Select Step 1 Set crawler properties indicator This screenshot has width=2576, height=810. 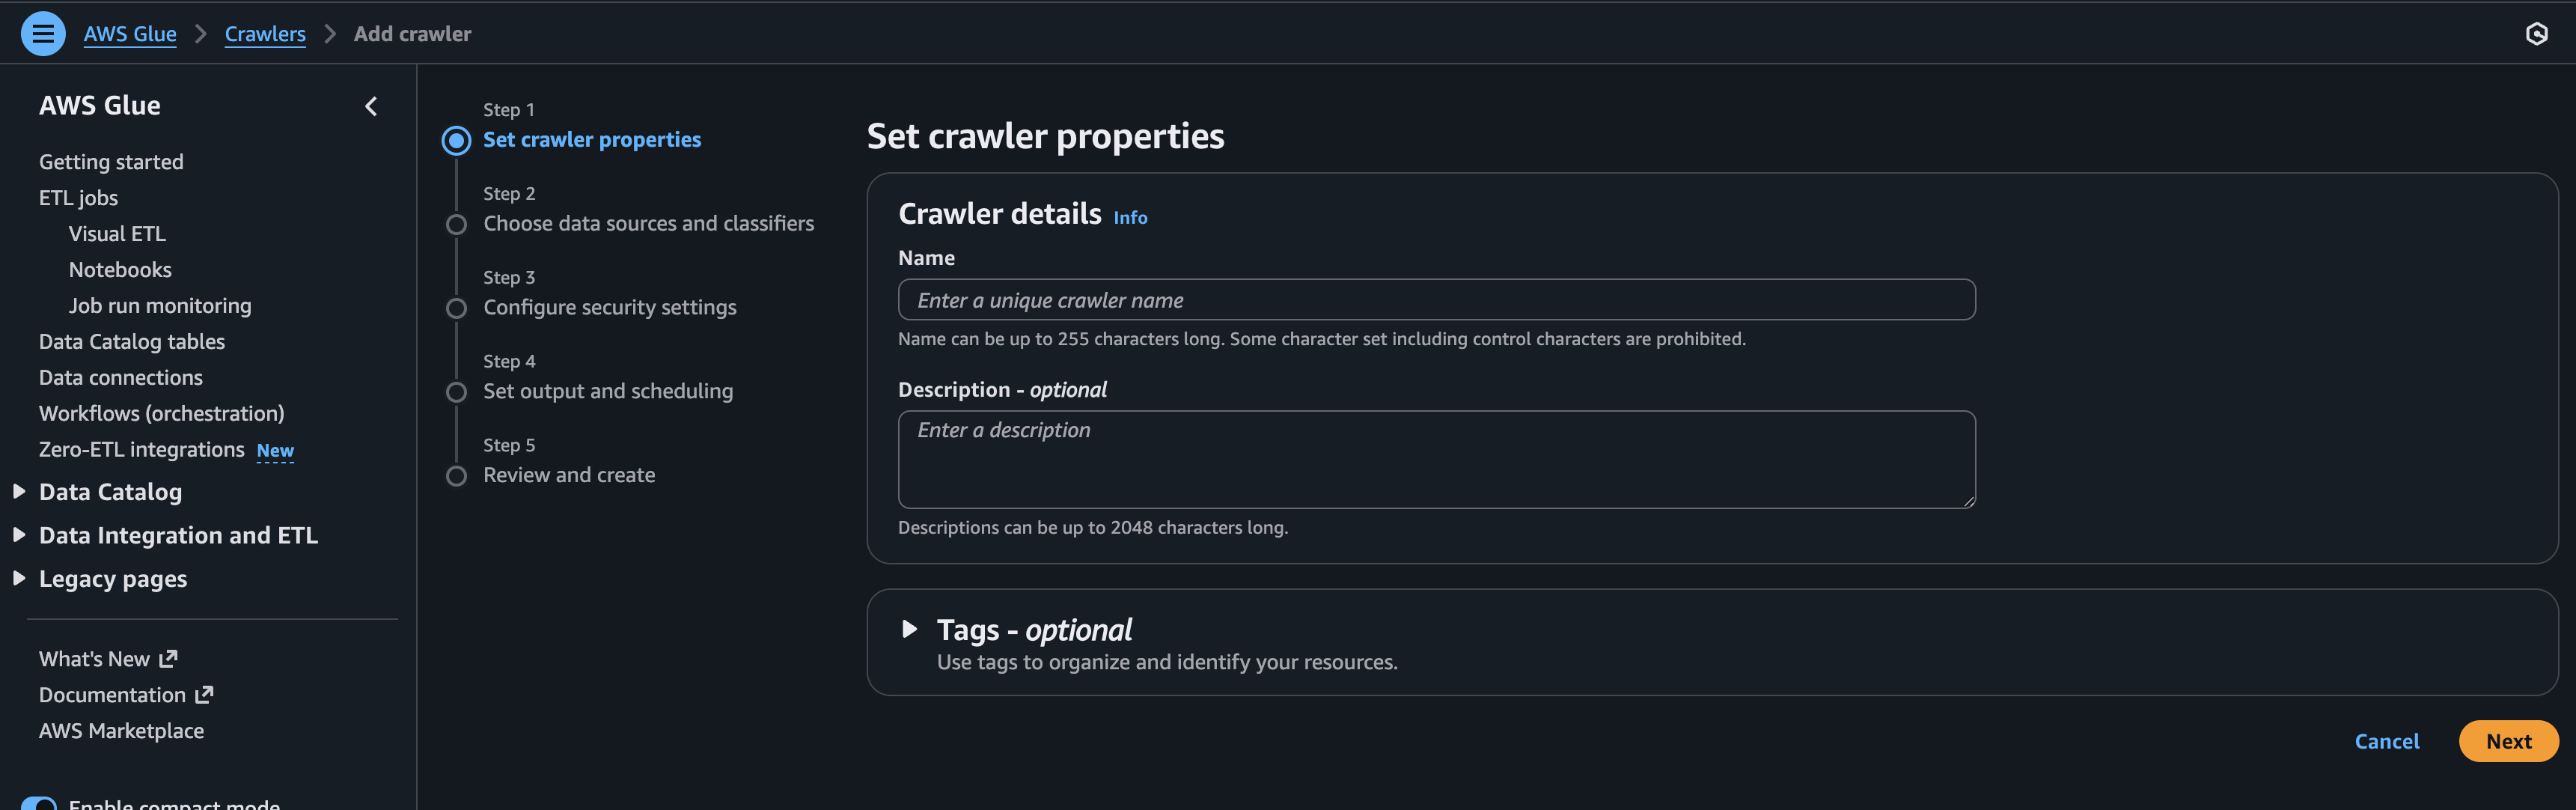tap(456, 141)
